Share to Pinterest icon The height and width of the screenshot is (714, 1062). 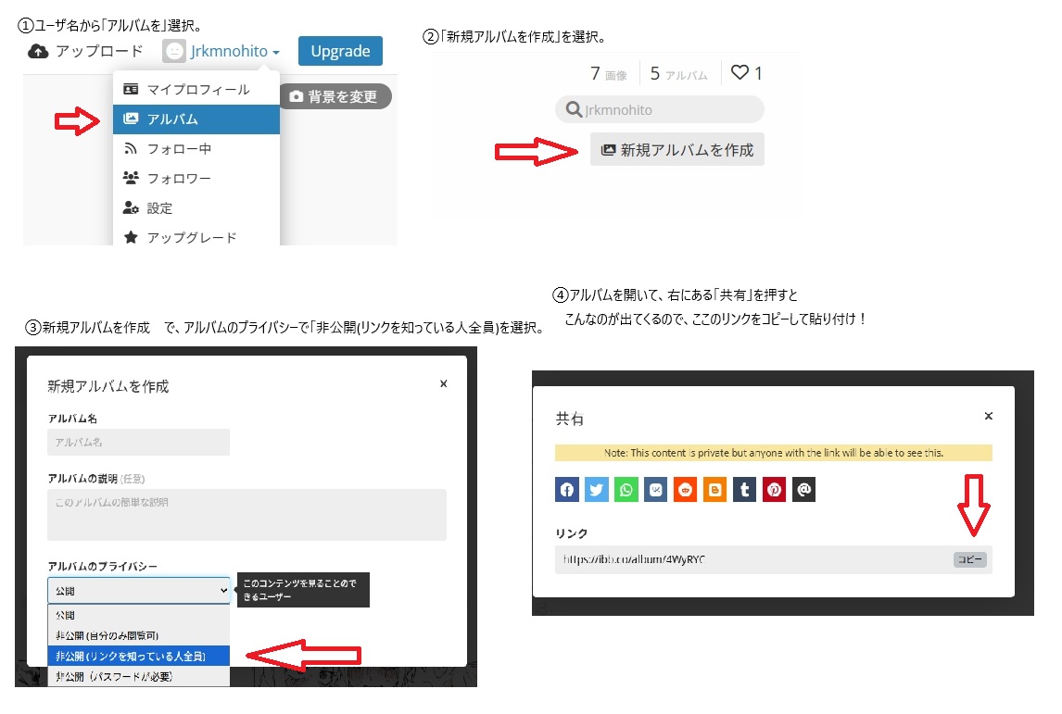[774, 490]
